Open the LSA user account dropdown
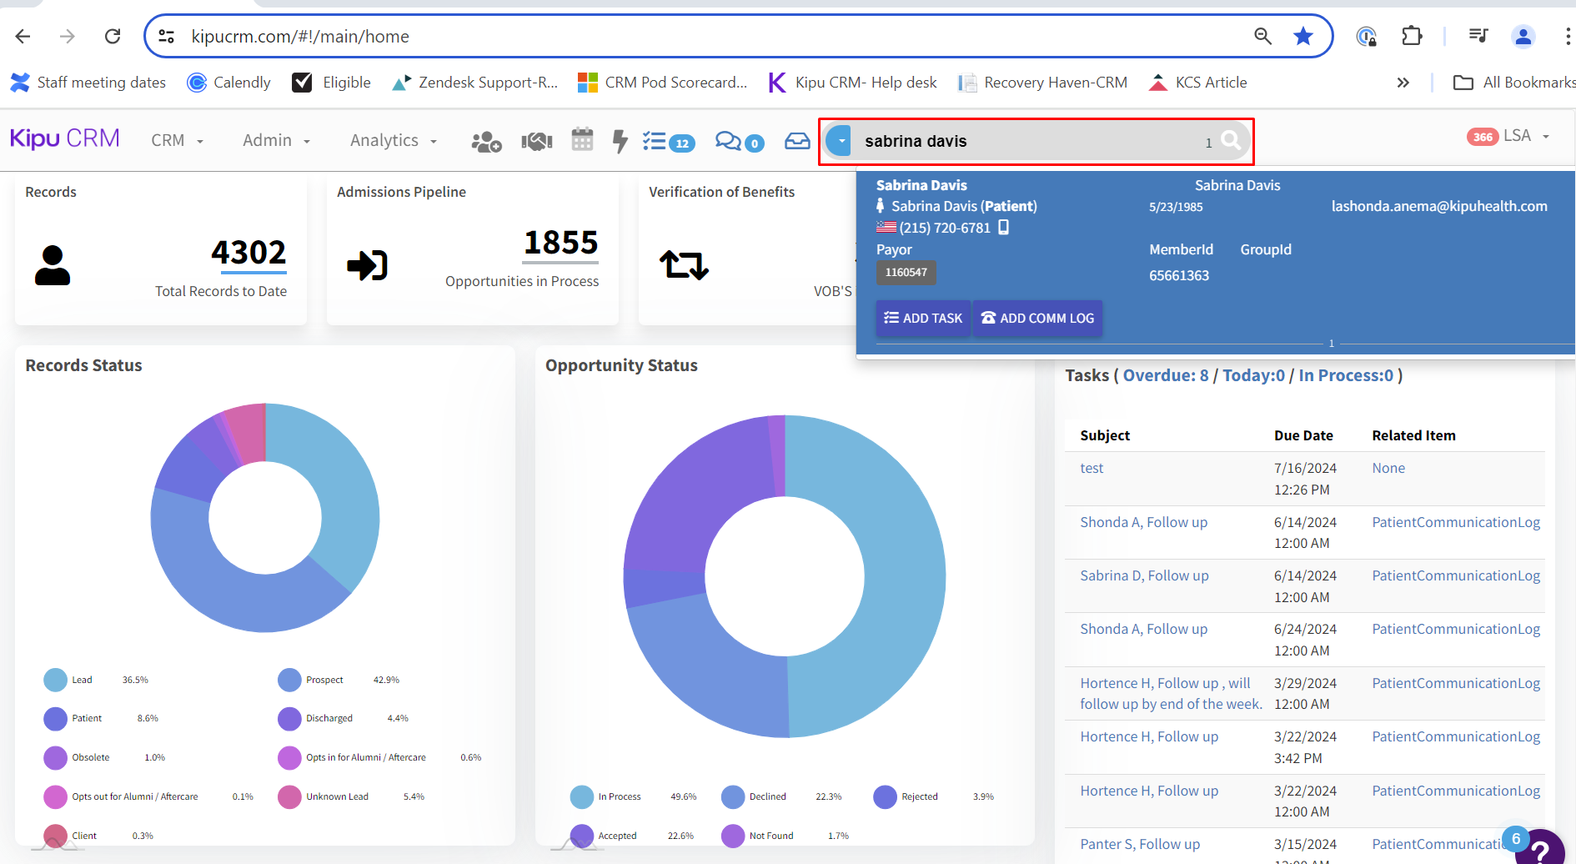This screenshot has width=1576, height=864. click(x=1524, y=136)
